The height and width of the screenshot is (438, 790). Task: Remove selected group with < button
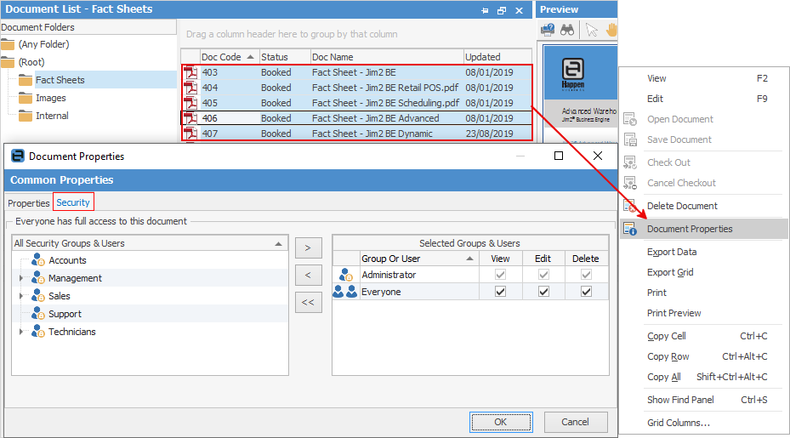pos(309,276)
